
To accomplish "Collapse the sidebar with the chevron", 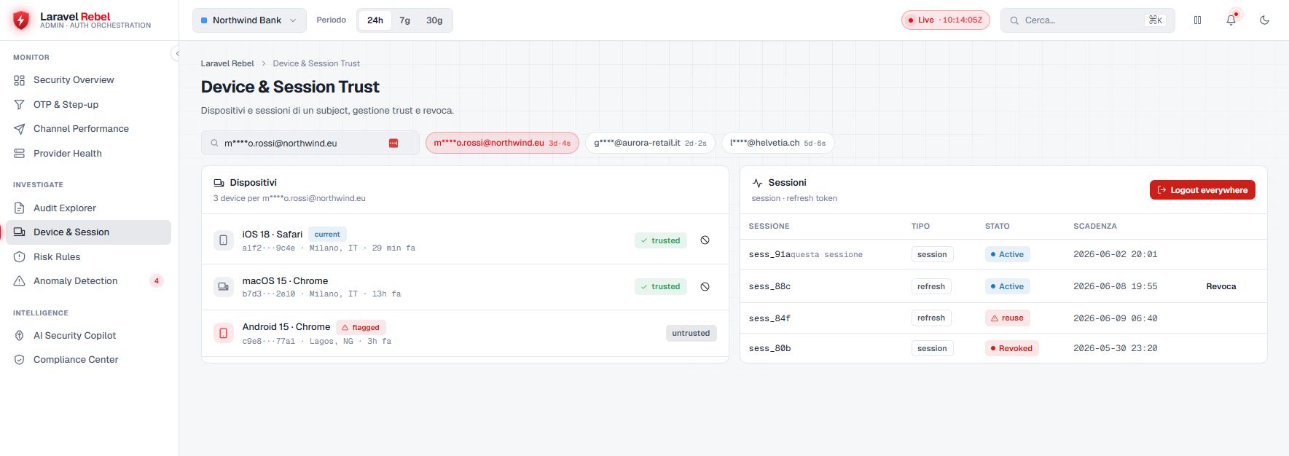I will point(176,53).
